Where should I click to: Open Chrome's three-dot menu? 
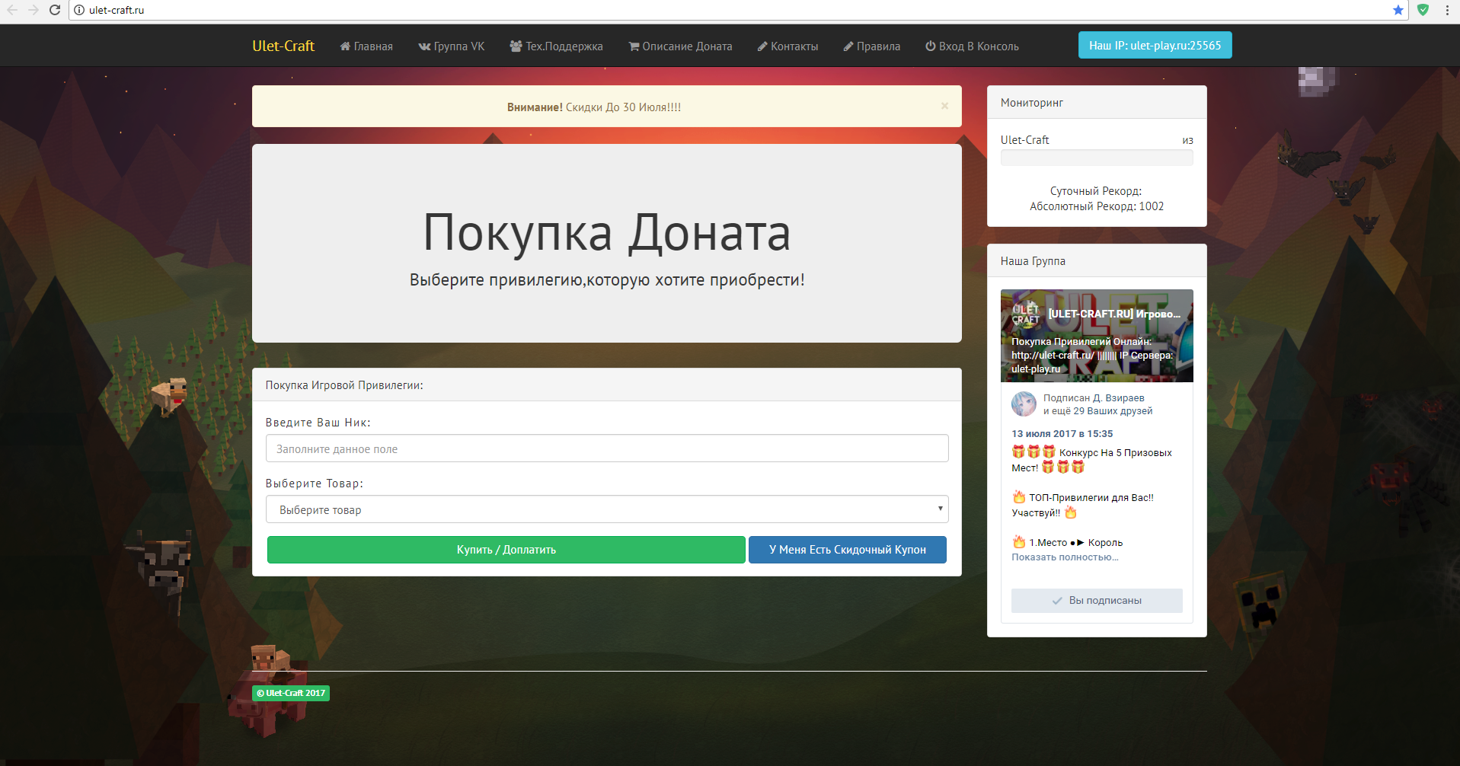[x=1447, y=10]
